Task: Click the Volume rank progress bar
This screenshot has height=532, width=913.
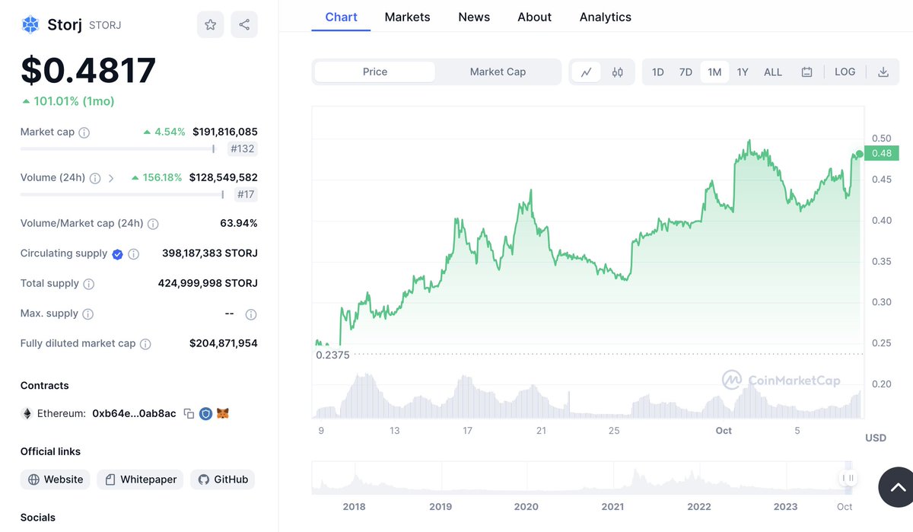Action: (x=122, y=195)
